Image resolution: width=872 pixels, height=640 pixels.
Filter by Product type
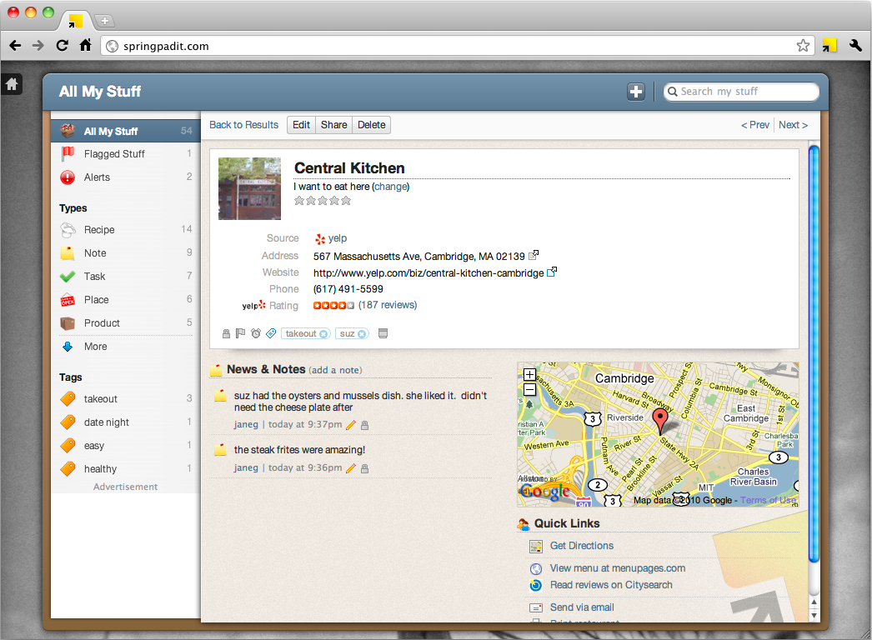126,323
